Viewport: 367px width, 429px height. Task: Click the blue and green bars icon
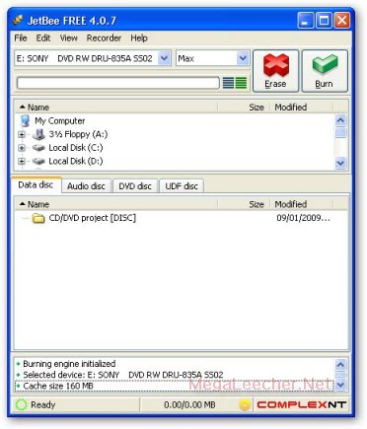[235, 83]
